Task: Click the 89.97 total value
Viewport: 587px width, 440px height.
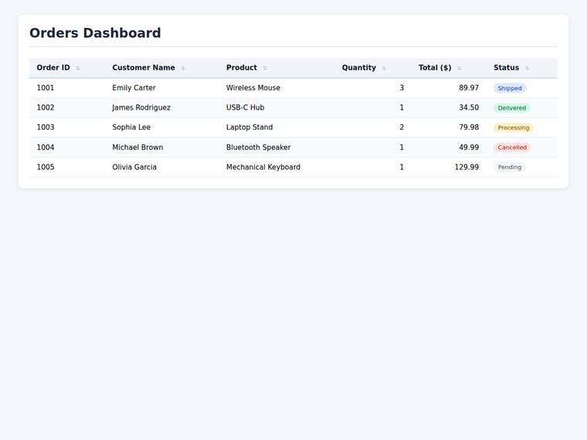Action: [x=469, y=88]
